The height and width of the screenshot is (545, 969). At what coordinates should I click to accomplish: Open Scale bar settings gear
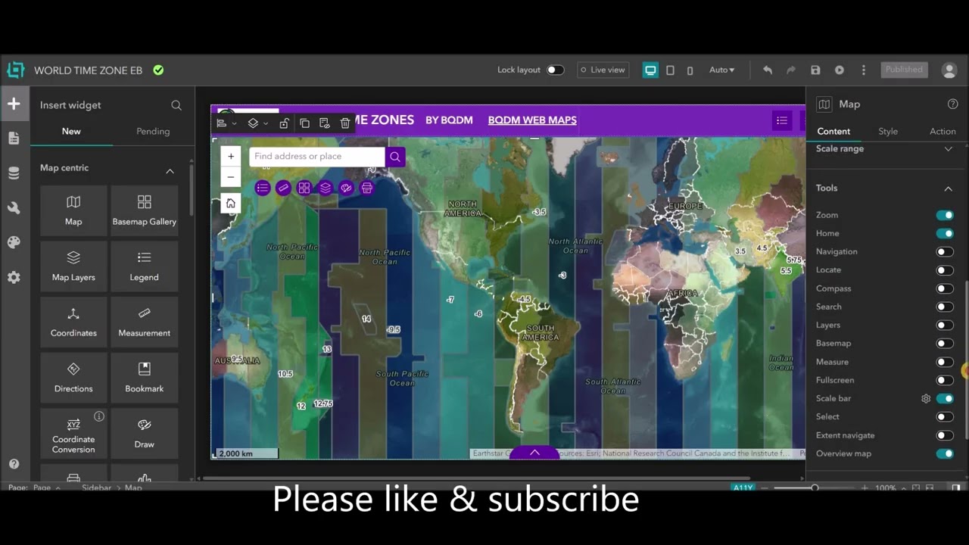[x=926, y=398]
